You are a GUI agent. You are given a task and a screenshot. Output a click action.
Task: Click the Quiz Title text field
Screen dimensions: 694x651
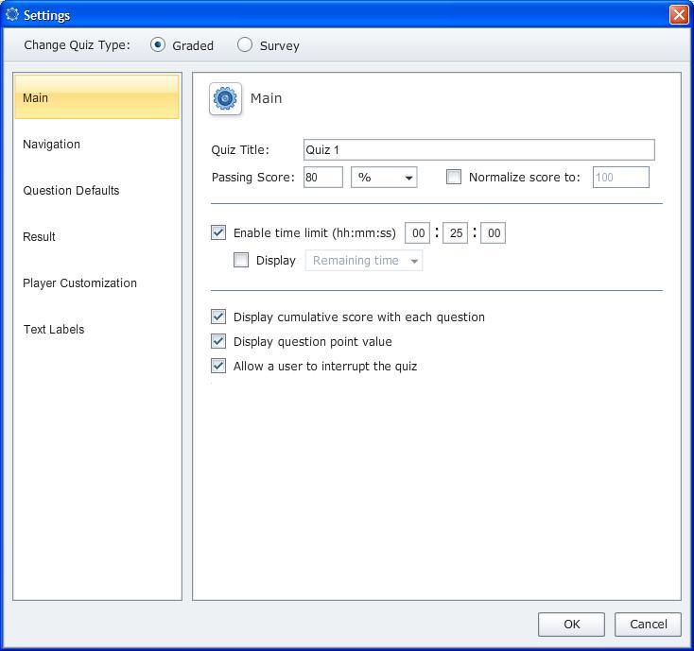[478, 149]
